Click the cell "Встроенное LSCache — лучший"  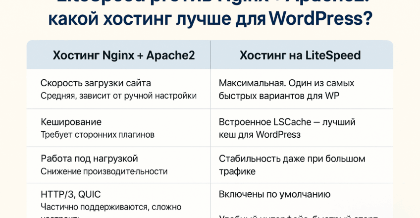click(287, 122)
